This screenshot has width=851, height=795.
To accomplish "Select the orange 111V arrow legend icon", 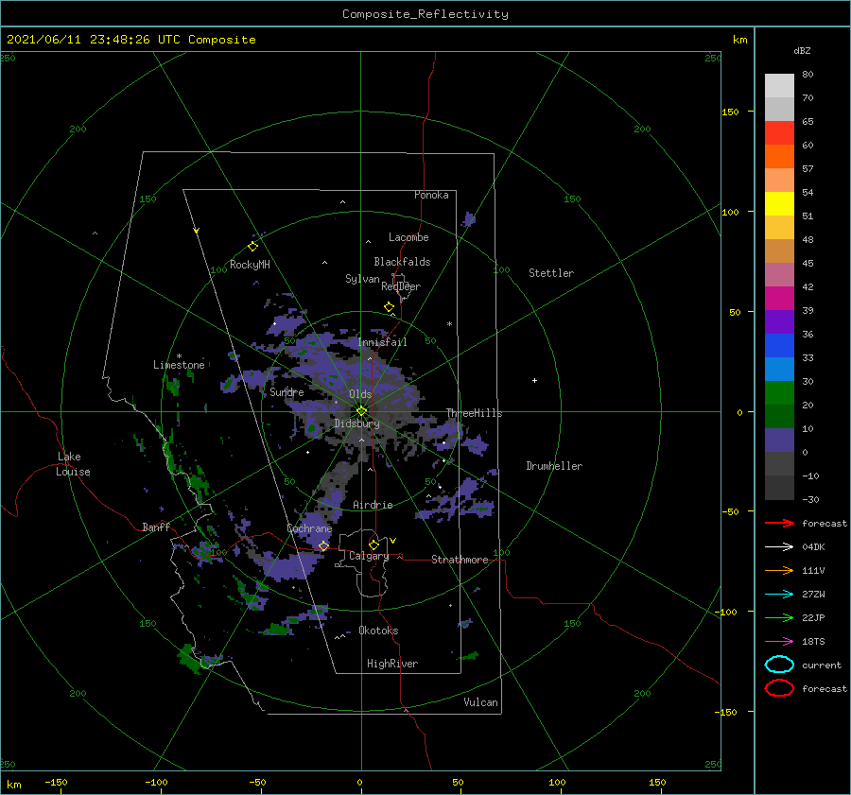I will pos(779,570).
